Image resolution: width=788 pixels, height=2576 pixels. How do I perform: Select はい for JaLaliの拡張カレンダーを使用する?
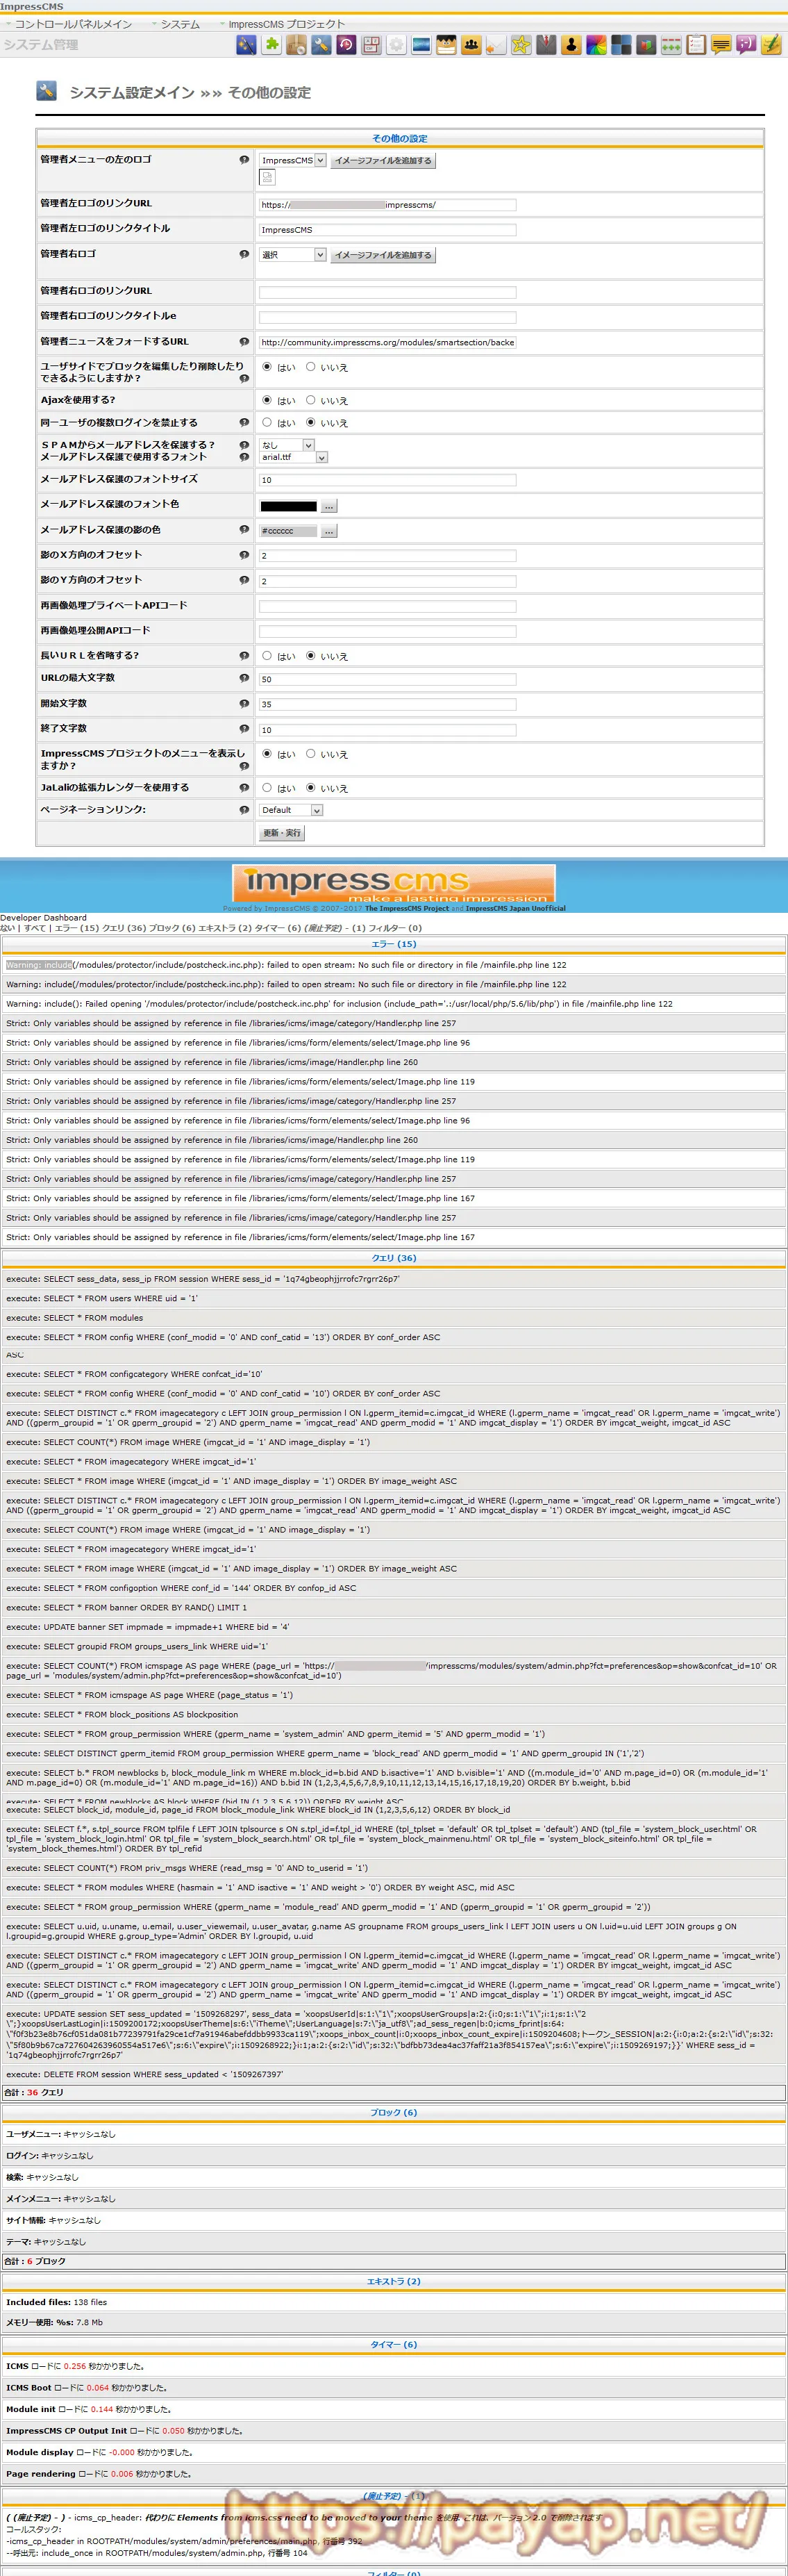pos(267,788)
